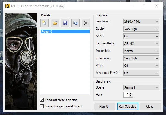Expand the Motion blur dropdown

pyautogui.click(x=141, y=51)
